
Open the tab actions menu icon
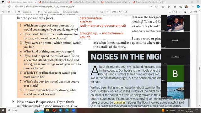click(x=3, y=2)
